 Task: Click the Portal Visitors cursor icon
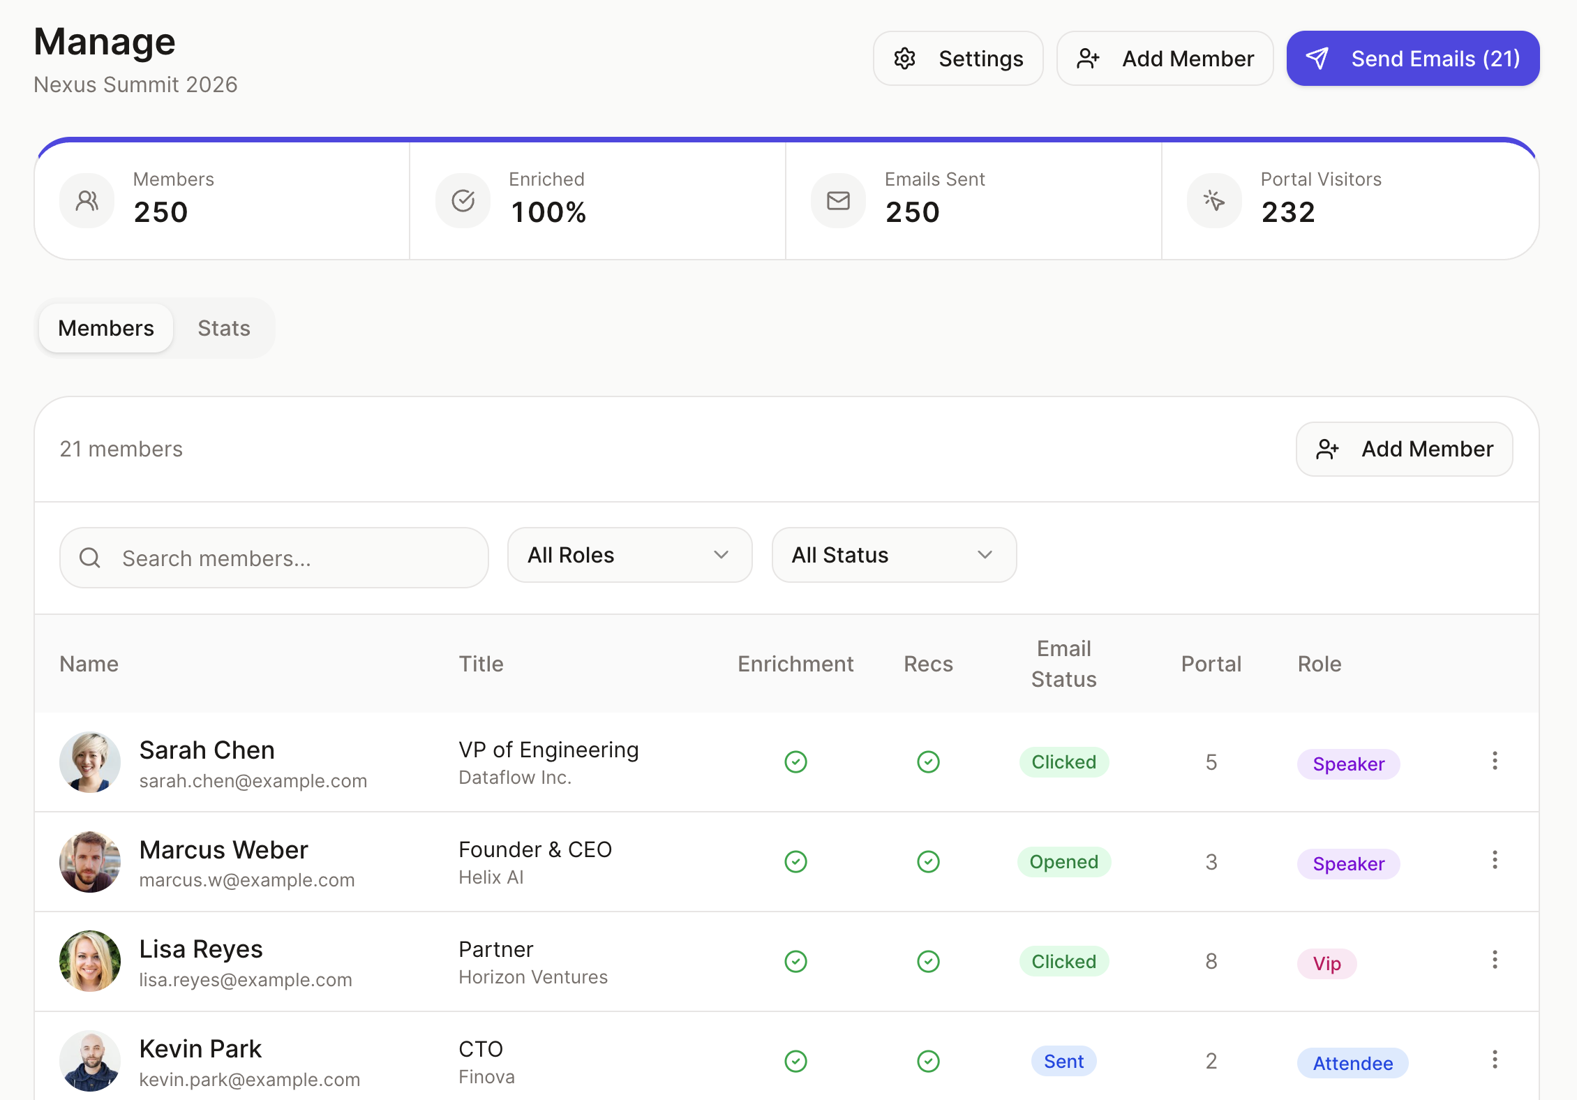coord(1213,200)
